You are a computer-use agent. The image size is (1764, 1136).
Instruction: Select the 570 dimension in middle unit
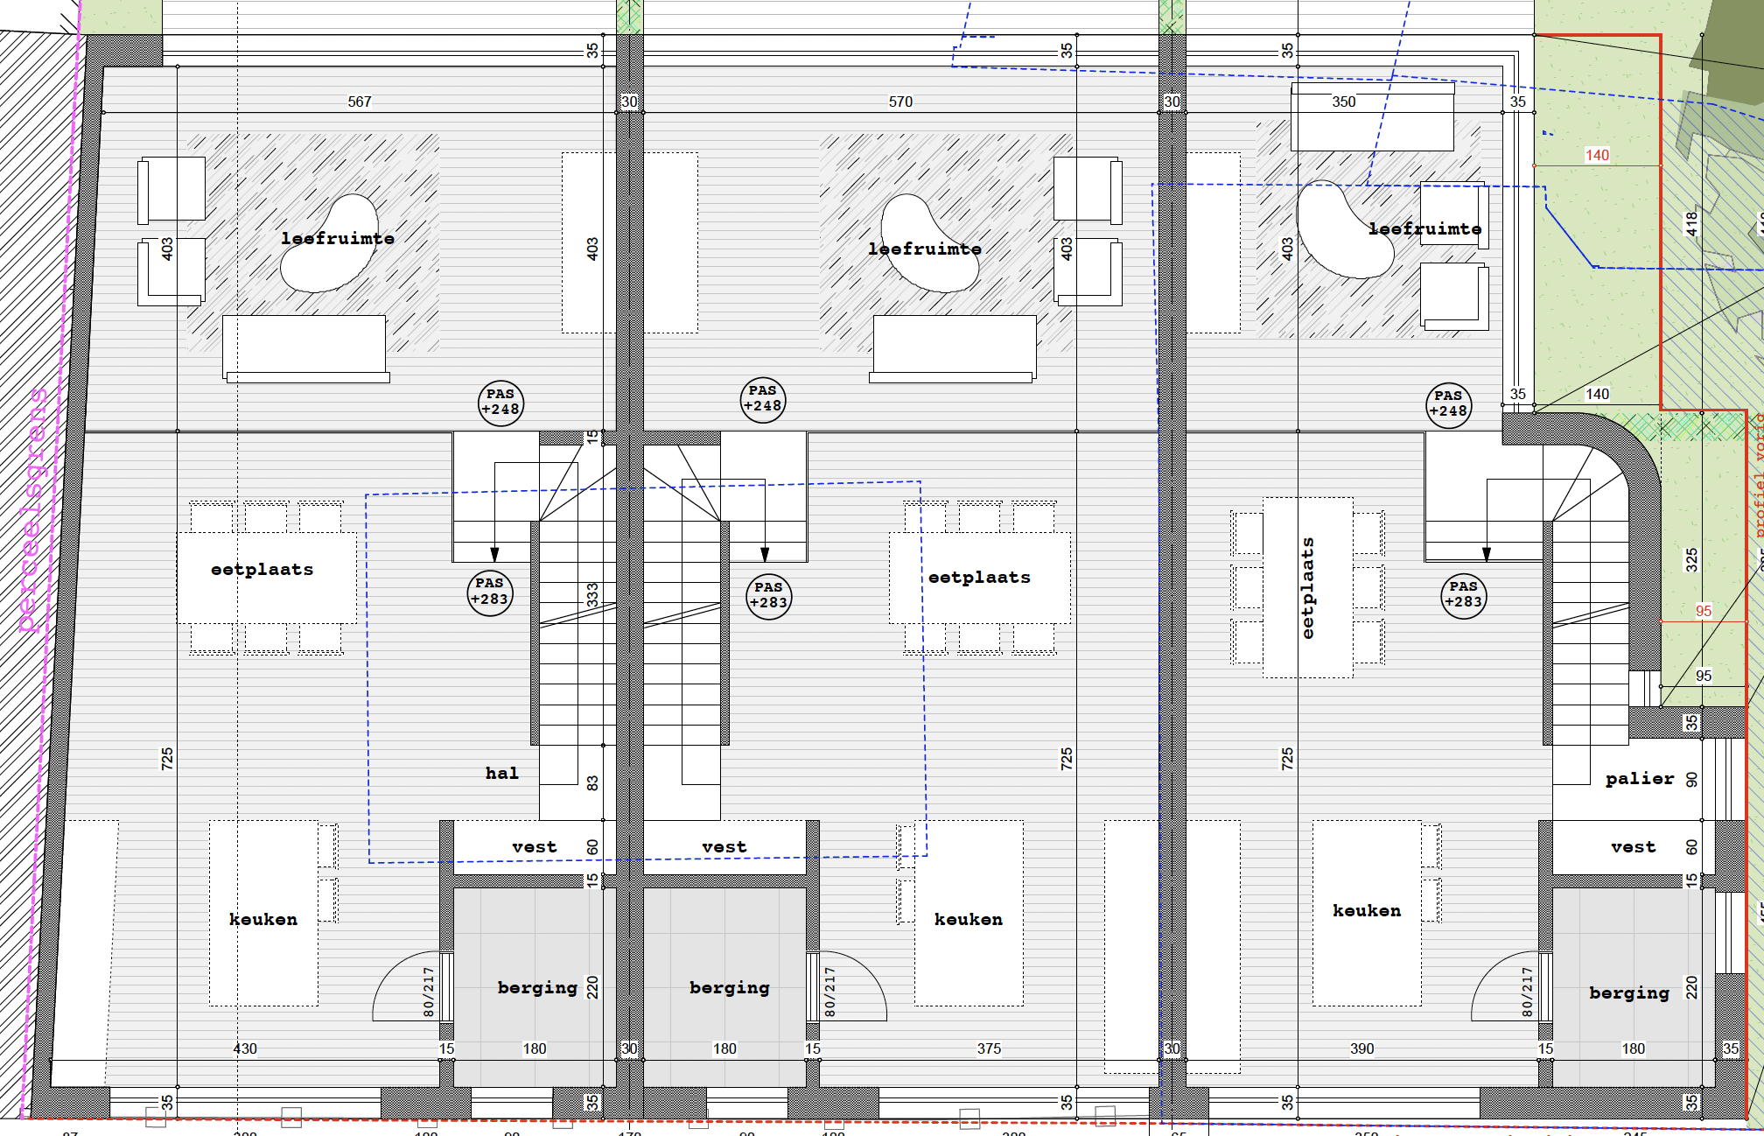point(899,102)
